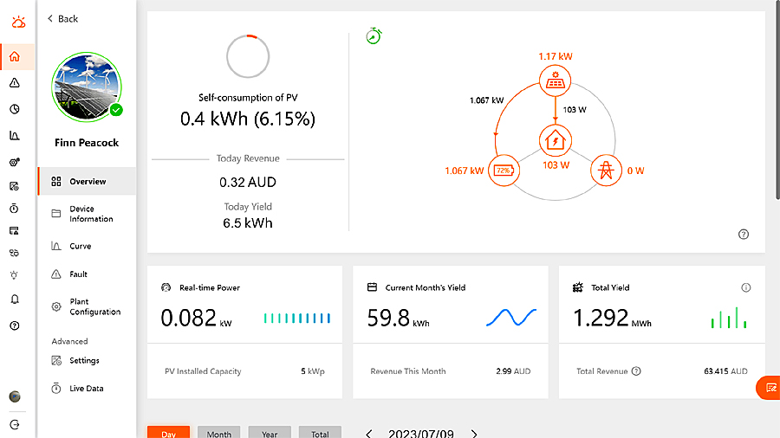The image size is (780, 438).
Task: Switch to the Month tab
Action: point(219,432)
